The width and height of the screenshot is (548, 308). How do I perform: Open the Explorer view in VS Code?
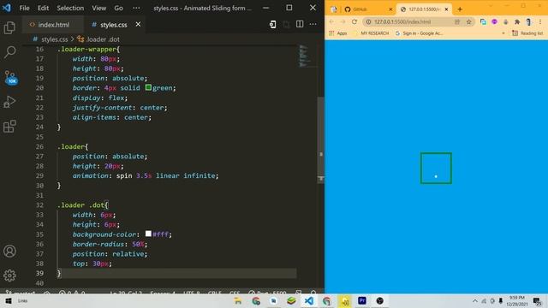click(9, 27)
